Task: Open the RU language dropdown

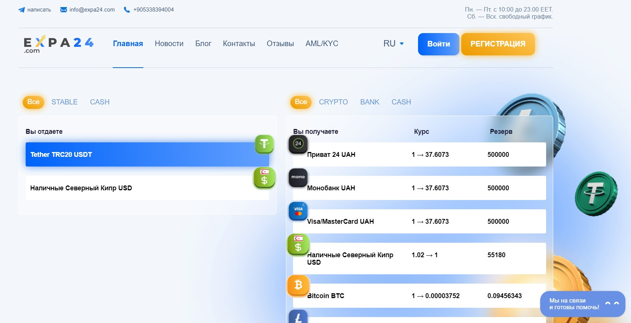Action: 393,43
